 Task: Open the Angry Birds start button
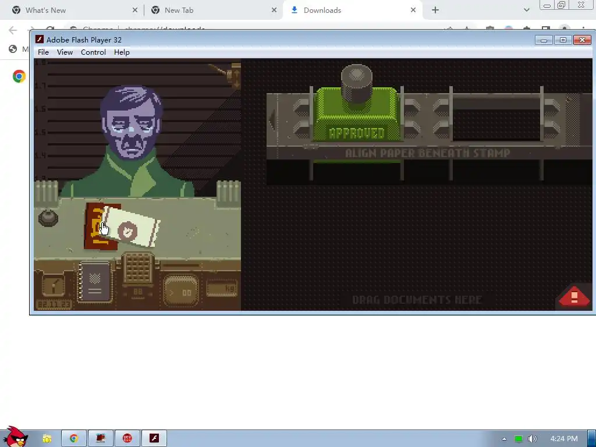[x=15, y=437]
